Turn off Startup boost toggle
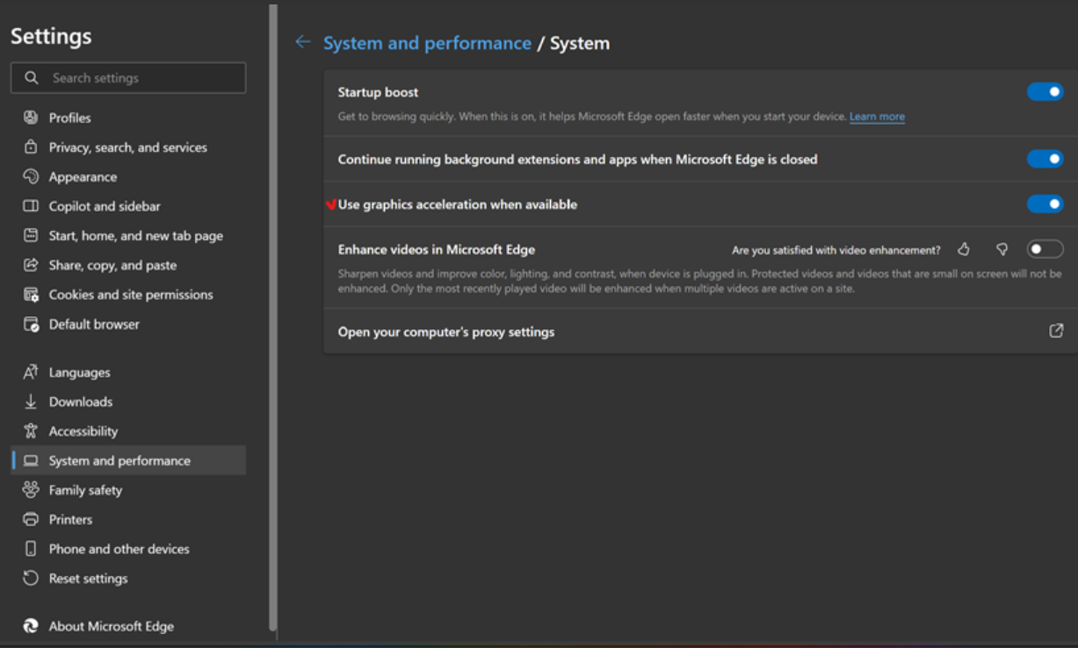This screenshot has width=1078, height=648. tap(1045, 91)
